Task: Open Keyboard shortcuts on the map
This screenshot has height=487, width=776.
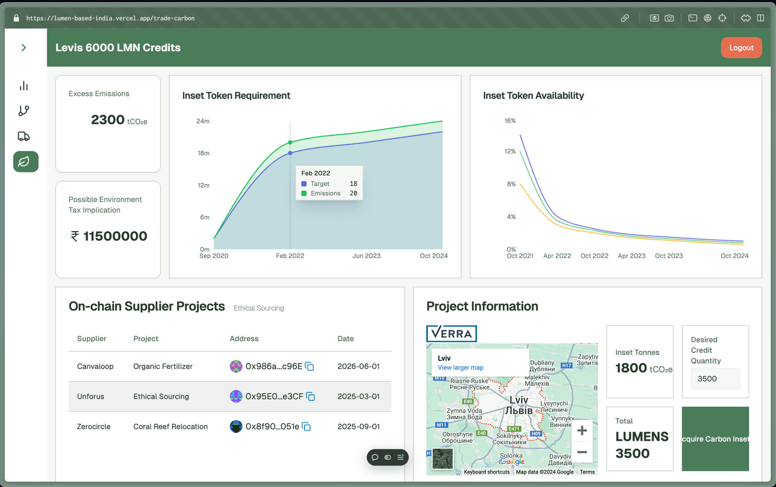Action: point(487,472)
